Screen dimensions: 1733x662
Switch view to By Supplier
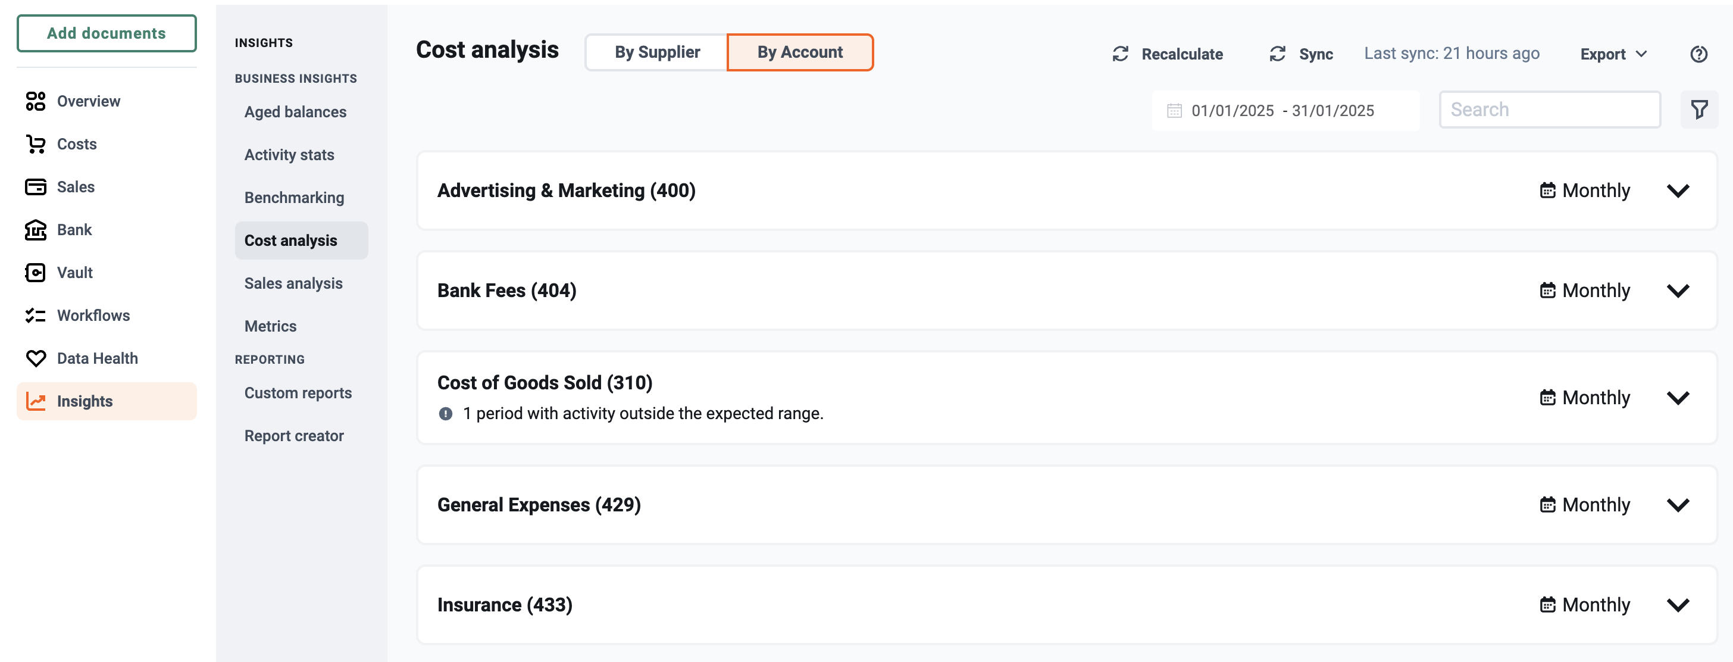(x=656, y=52)
